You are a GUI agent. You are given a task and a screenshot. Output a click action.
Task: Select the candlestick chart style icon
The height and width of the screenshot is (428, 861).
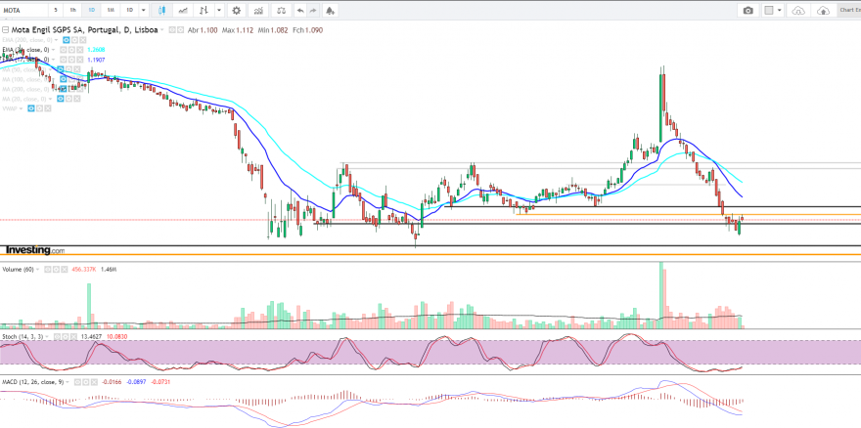click(161, 11)
